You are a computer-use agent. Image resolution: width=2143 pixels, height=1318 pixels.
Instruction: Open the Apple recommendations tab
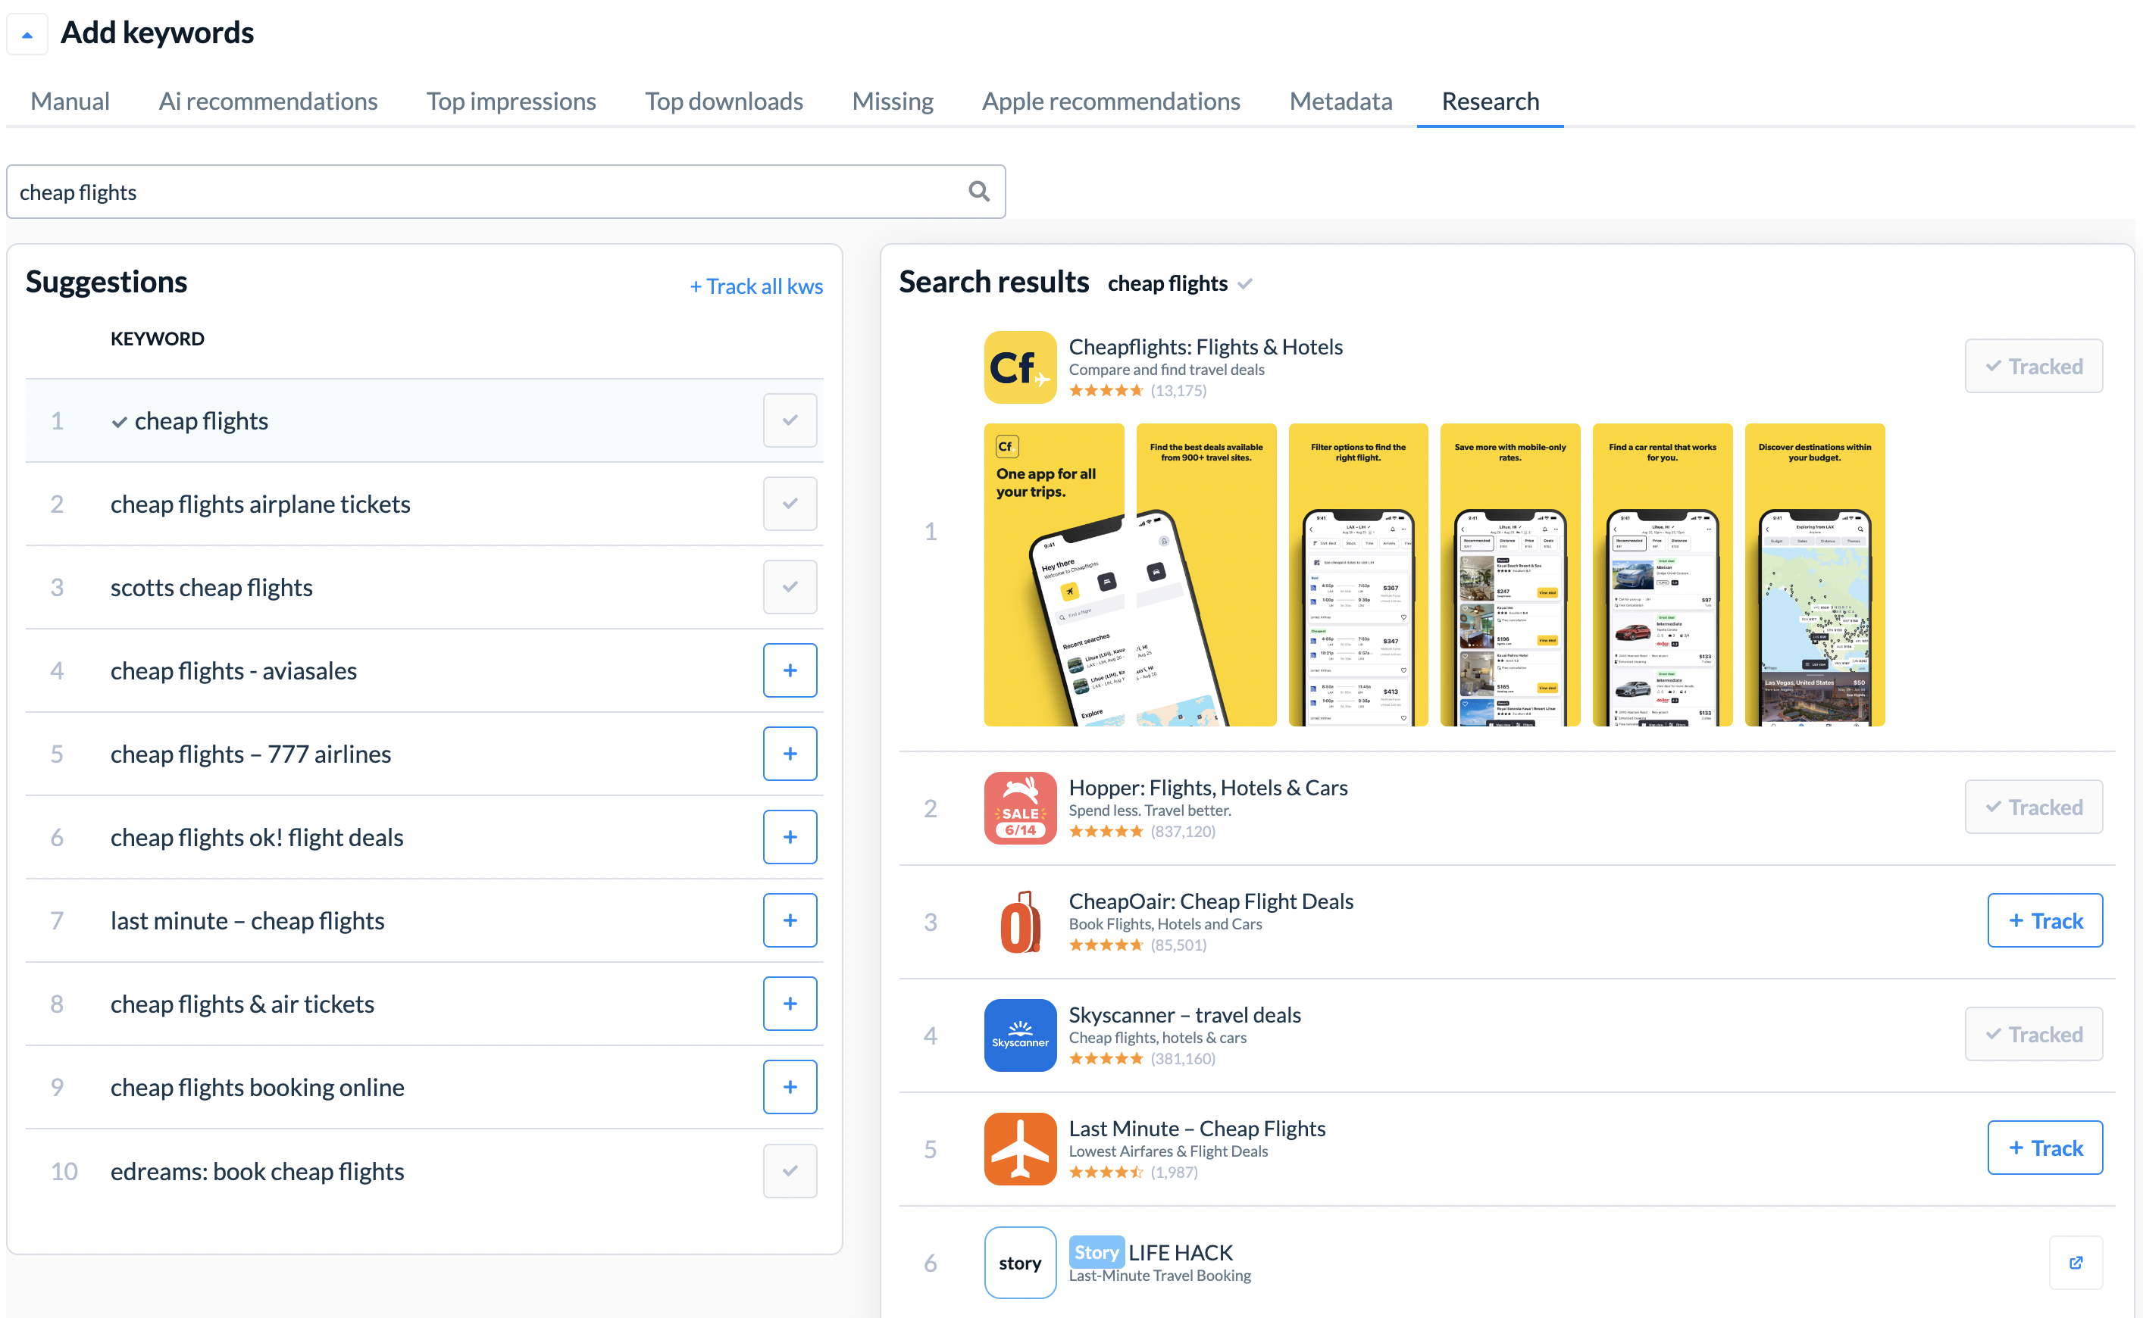pos(1111,101)
